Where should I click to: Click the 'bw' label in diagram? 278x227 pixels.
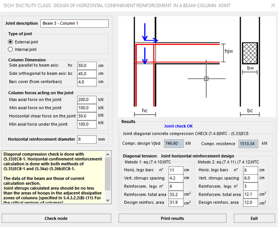coord(251,68)
